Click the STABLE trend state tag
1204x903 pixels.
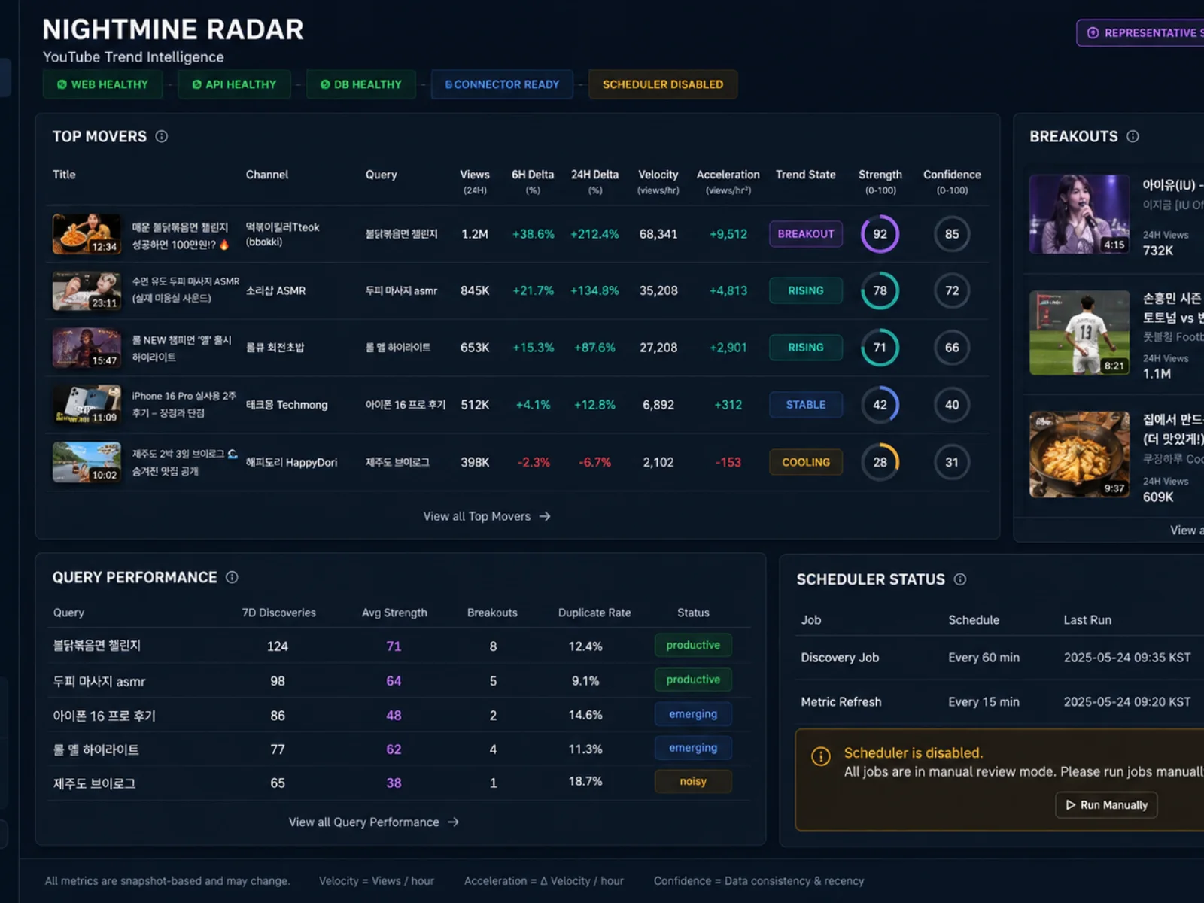click(x=806, y=405)
